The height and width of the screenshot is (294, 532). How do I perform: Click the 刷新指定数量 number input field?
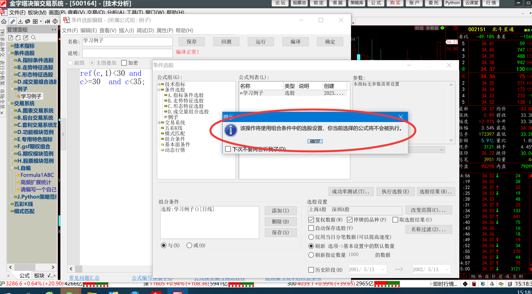(x=360, y=255)
